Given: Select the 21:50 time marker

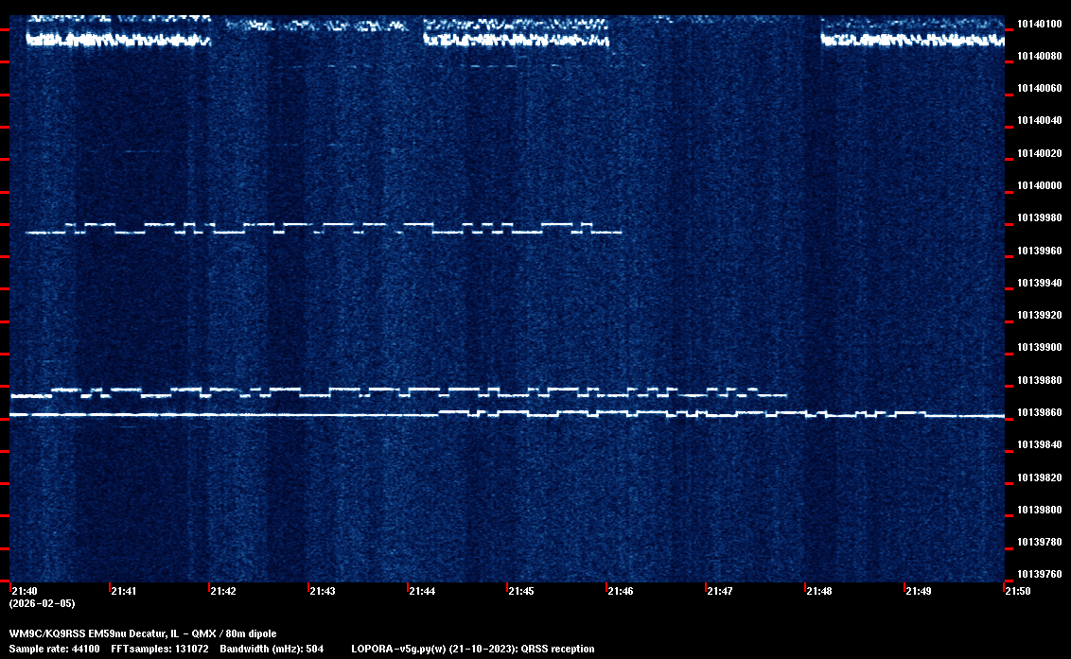Looking at the screenshot, I should (1018, 591).
